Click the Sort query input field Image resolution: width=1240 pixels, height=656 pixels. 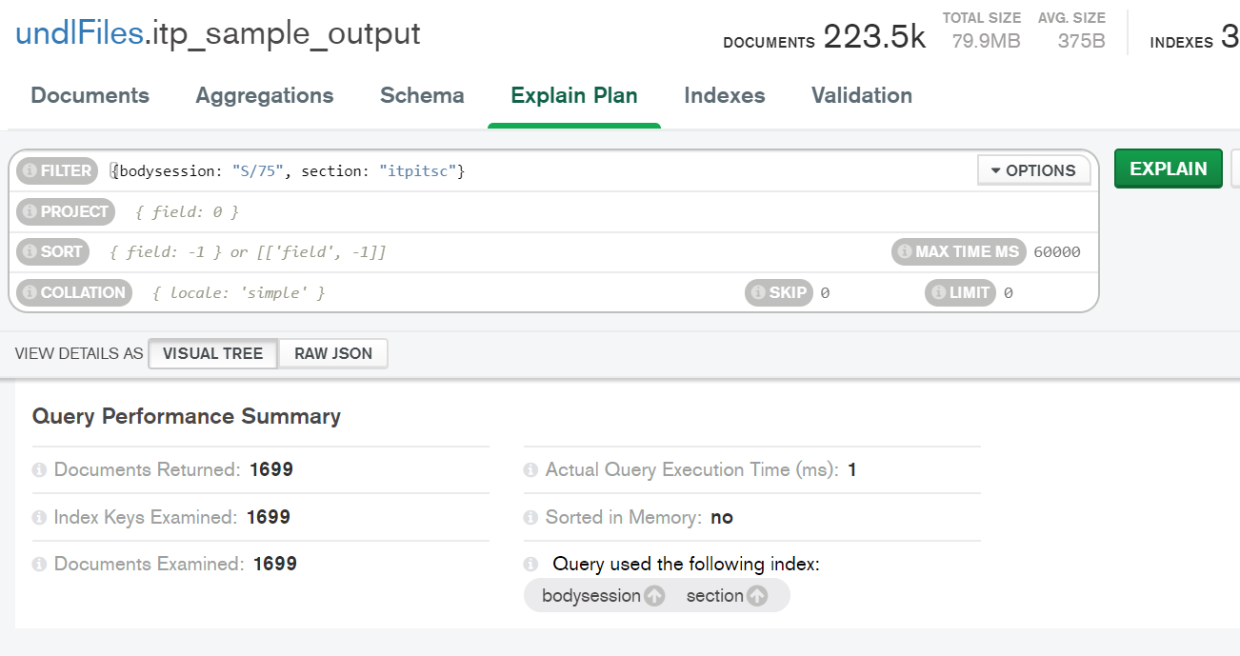pos(476,252)
